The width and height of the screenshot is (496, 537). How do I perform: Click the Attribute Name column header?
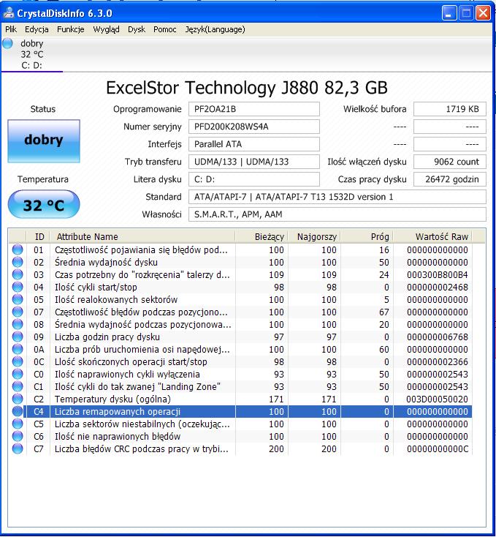142,236
